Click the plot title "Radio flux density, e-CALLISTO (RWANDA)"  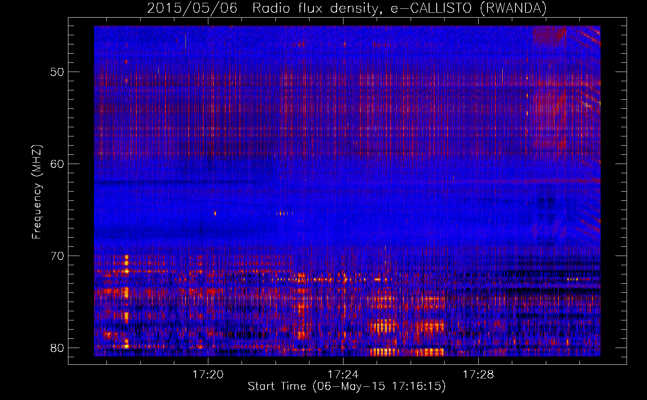[x=399, y=8]
